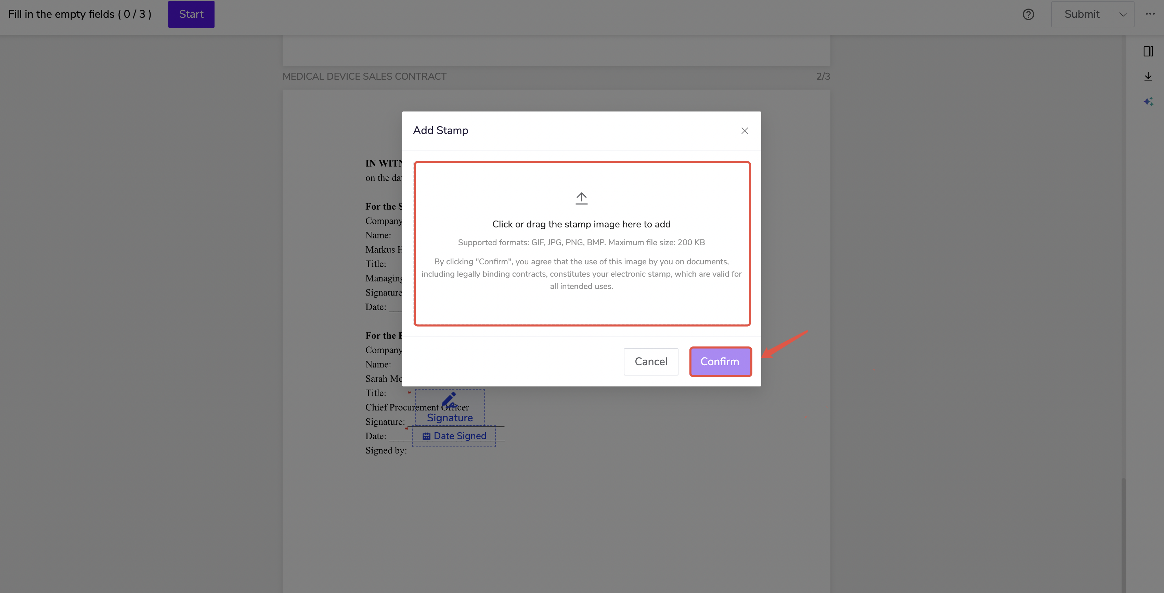
Task: Open the more options ellipsis menu
Action: (x=1150, y=14)
